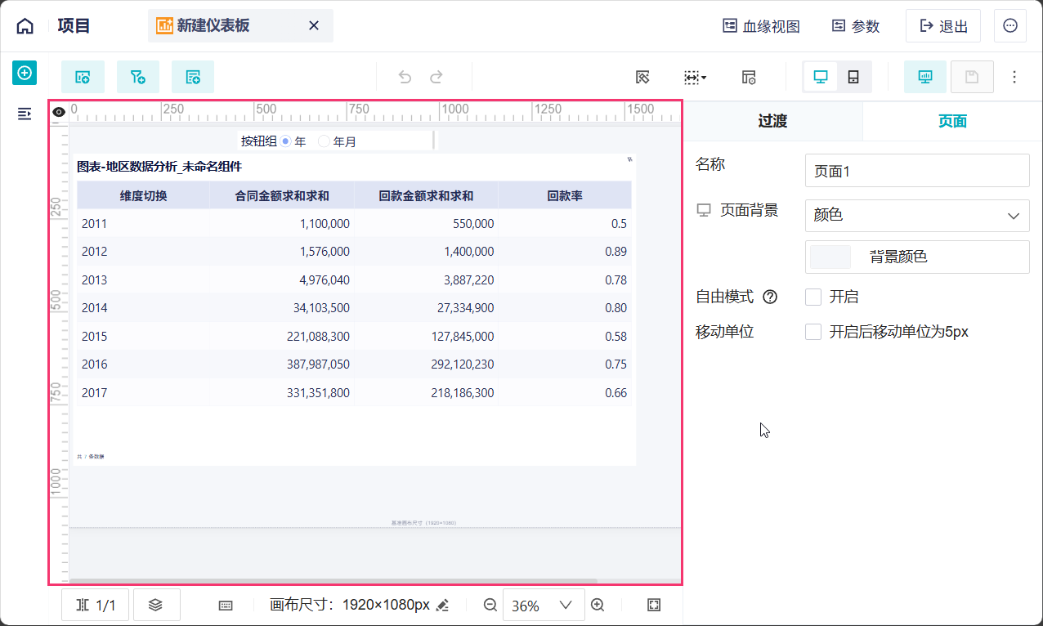Open the component settings icon

(x=749, y=77)
